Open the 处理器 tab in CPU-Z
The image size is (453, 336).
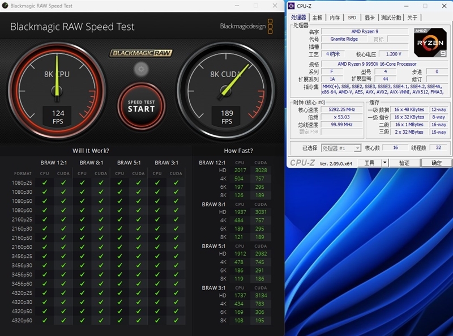tap(298, 18)
